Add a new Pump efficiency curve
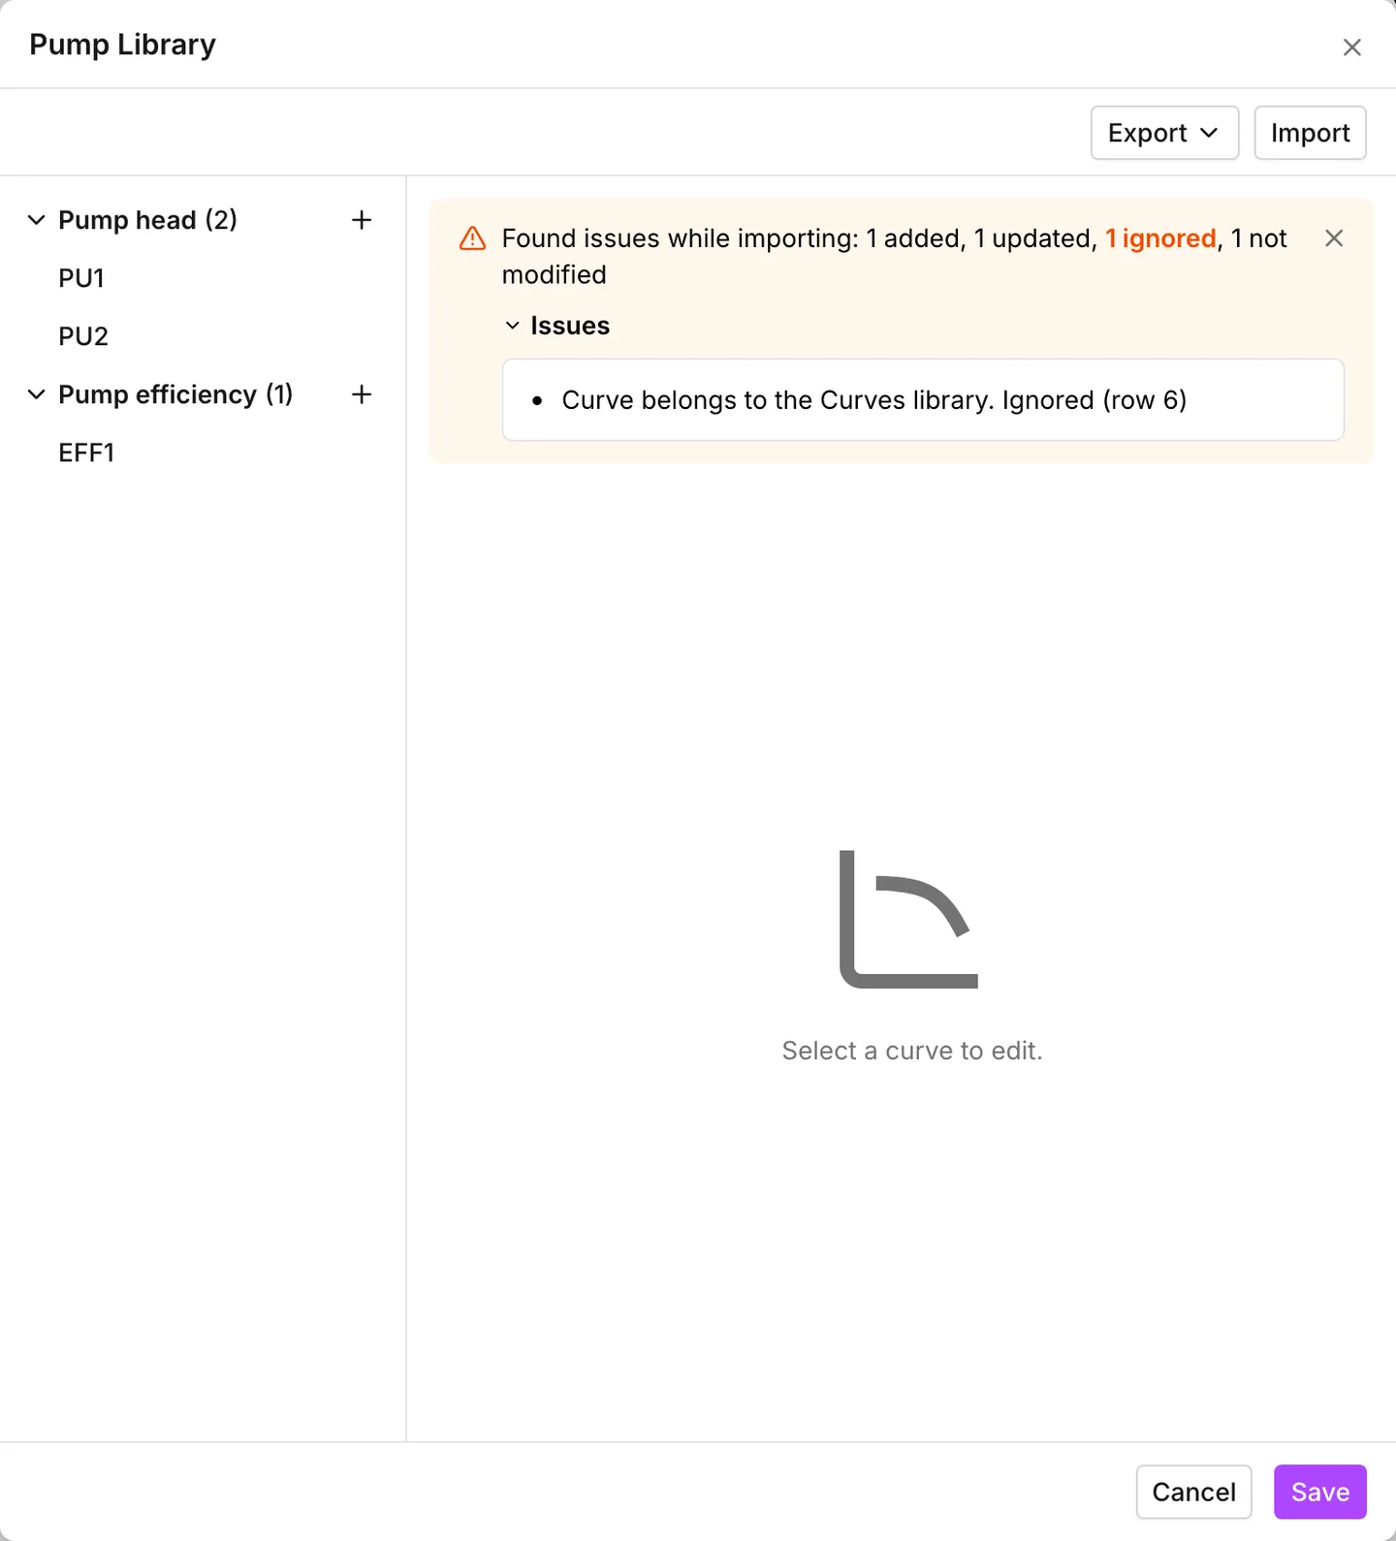The width and height of the screenshot is (1396, 1541). [362, 394]
